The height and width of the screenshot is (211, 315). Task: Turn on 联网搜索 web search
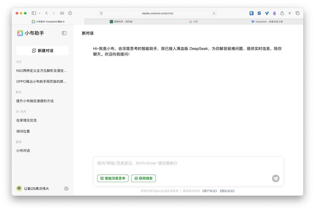(143, 178)
